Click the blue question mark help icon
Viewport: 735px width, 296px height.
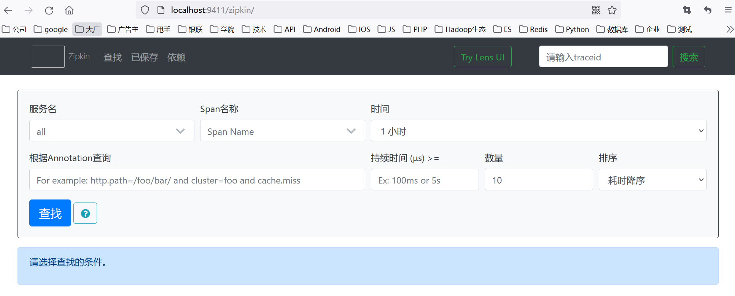(85, 214)
